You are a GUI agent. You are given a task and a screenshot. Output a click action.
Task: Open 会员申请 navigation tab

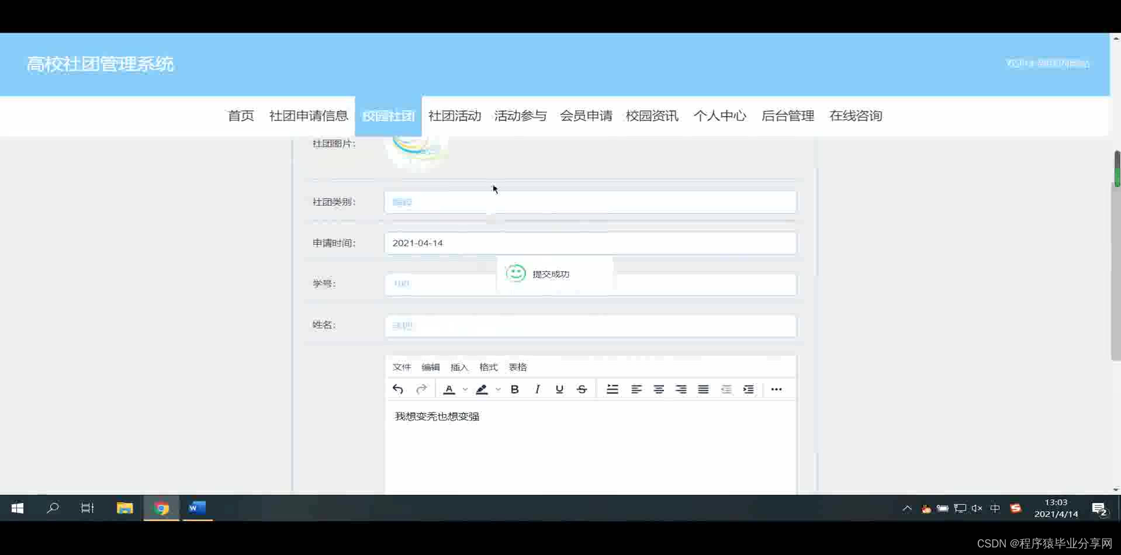coord(586,116)
